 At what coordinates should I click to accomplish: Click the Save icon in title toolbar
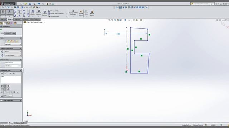(30, 4)
